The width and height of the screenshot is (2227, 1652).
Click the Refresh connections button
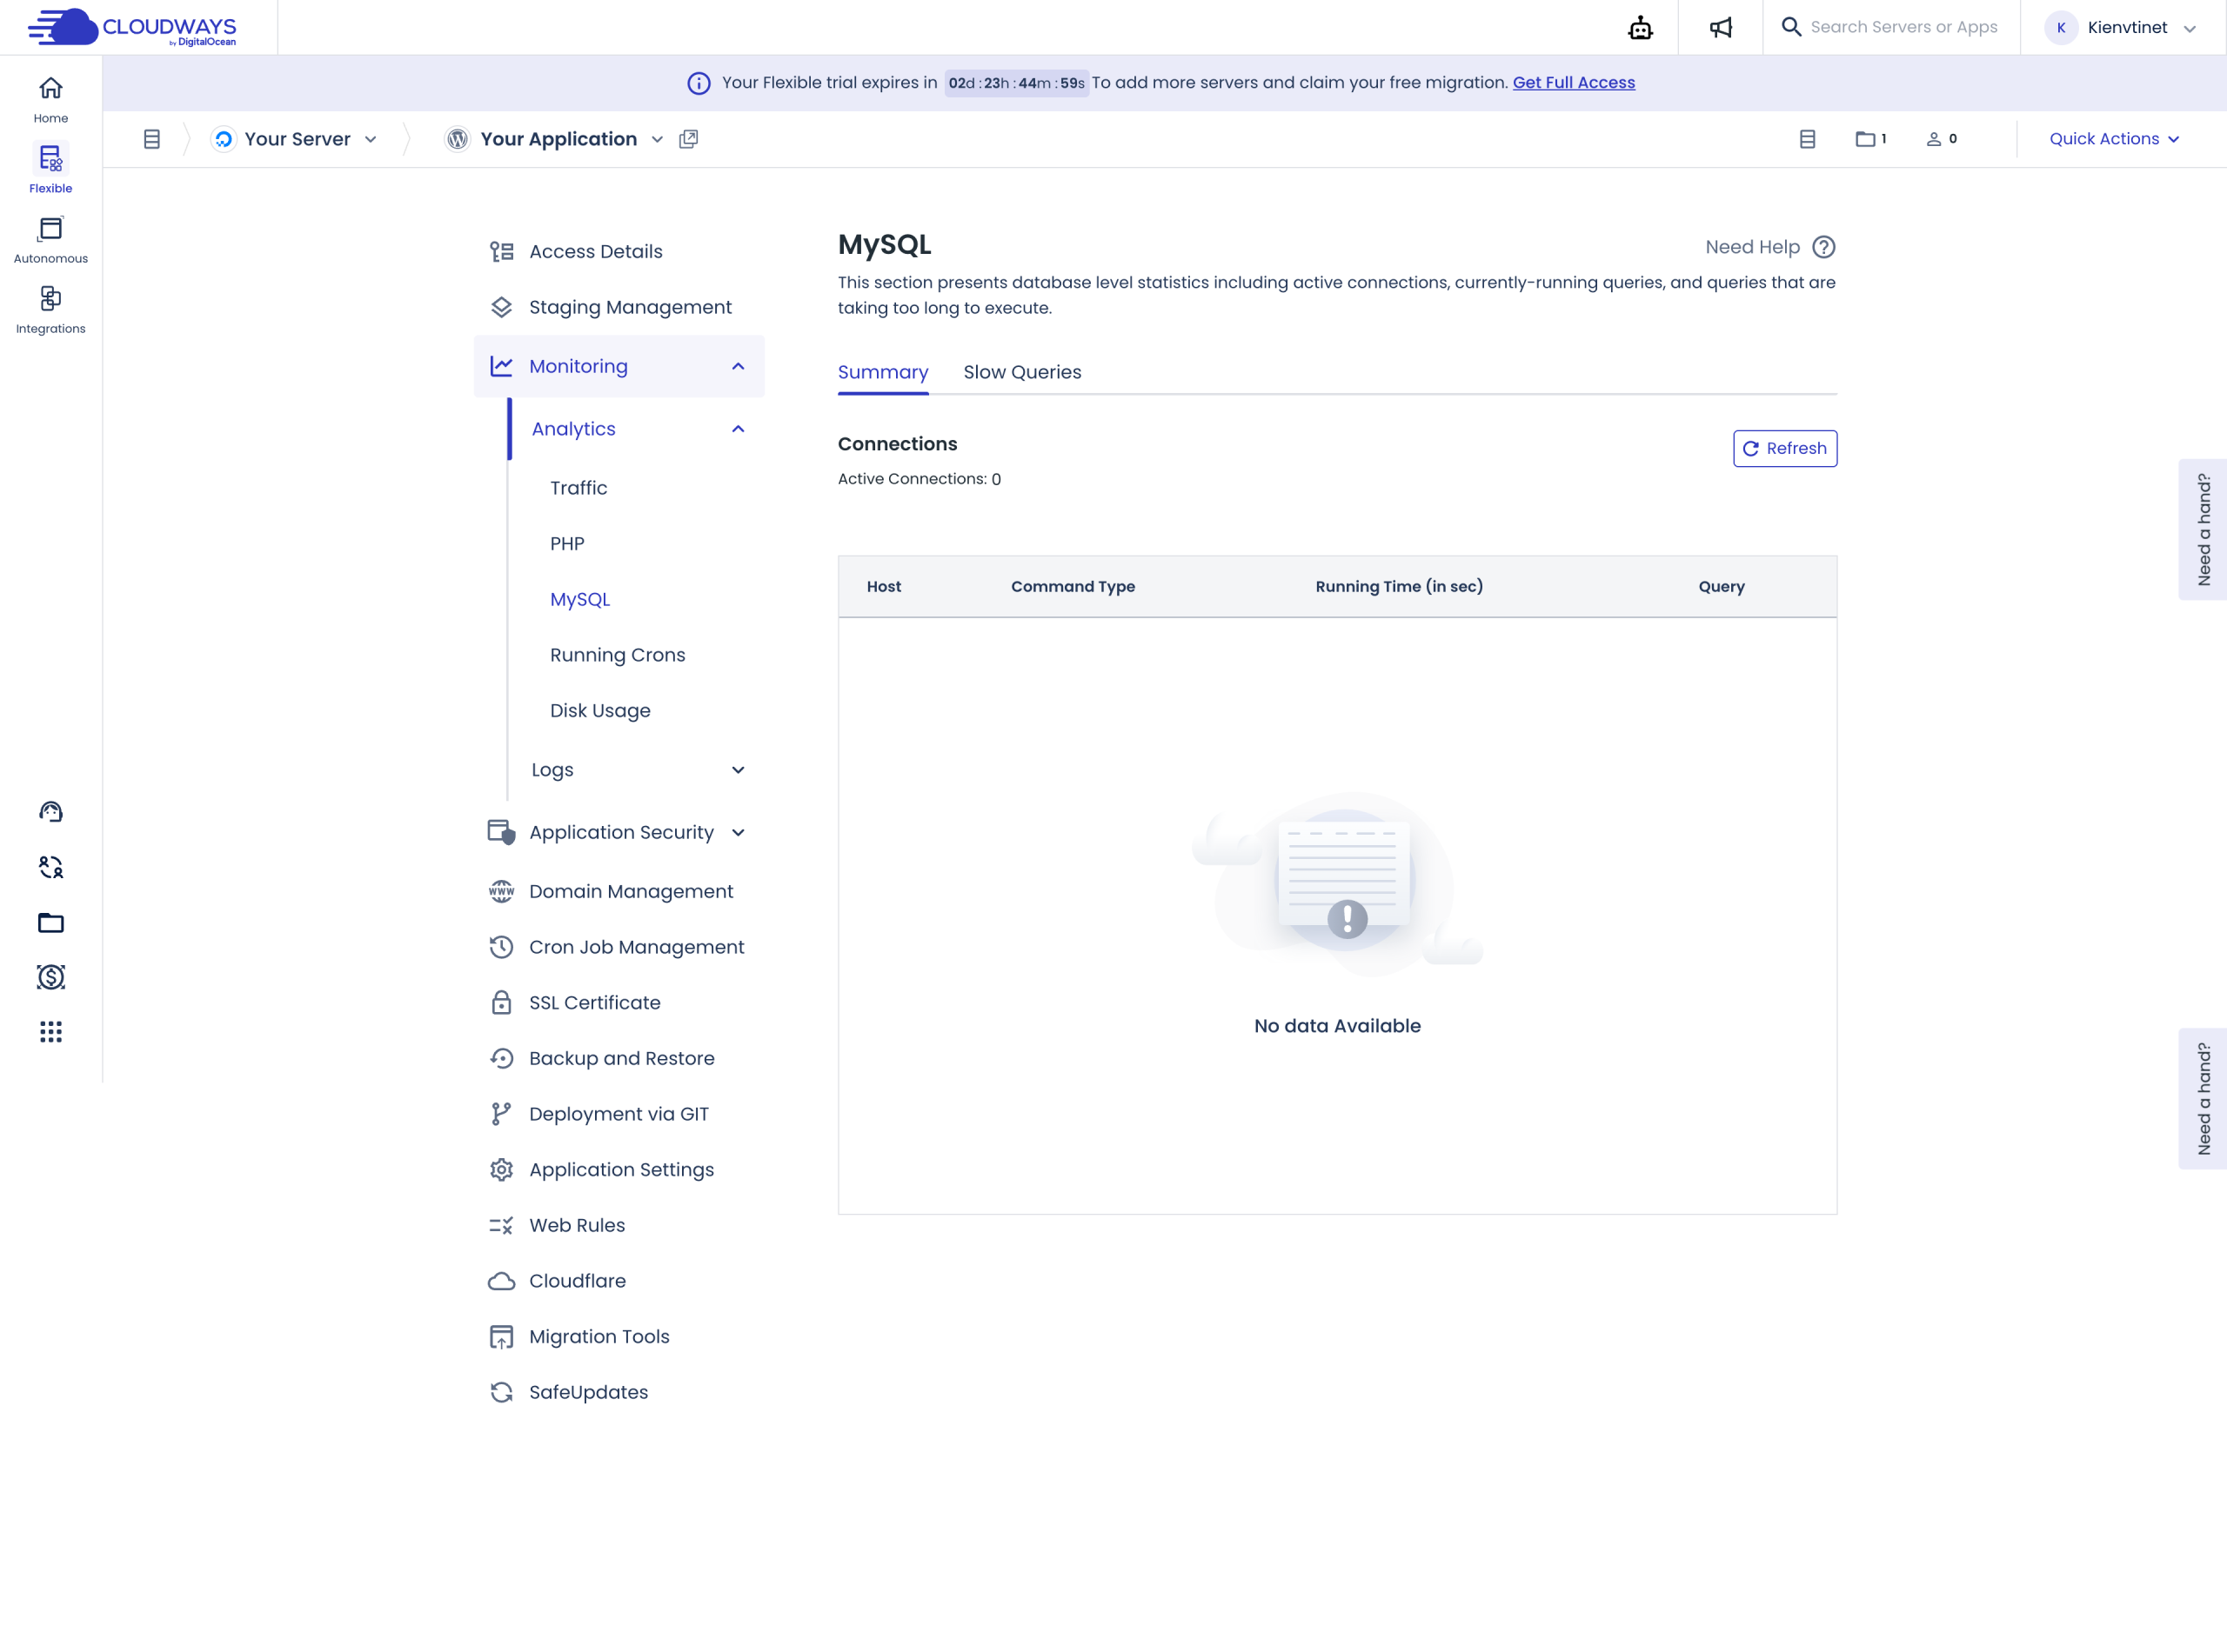(x=1784, y=448)
